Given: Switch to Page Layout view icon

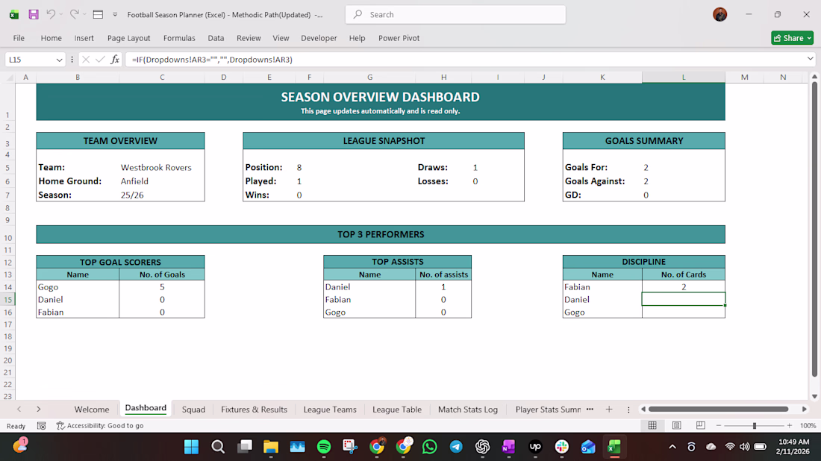Looking at the screenshot, I should click(x=676, y=425).
